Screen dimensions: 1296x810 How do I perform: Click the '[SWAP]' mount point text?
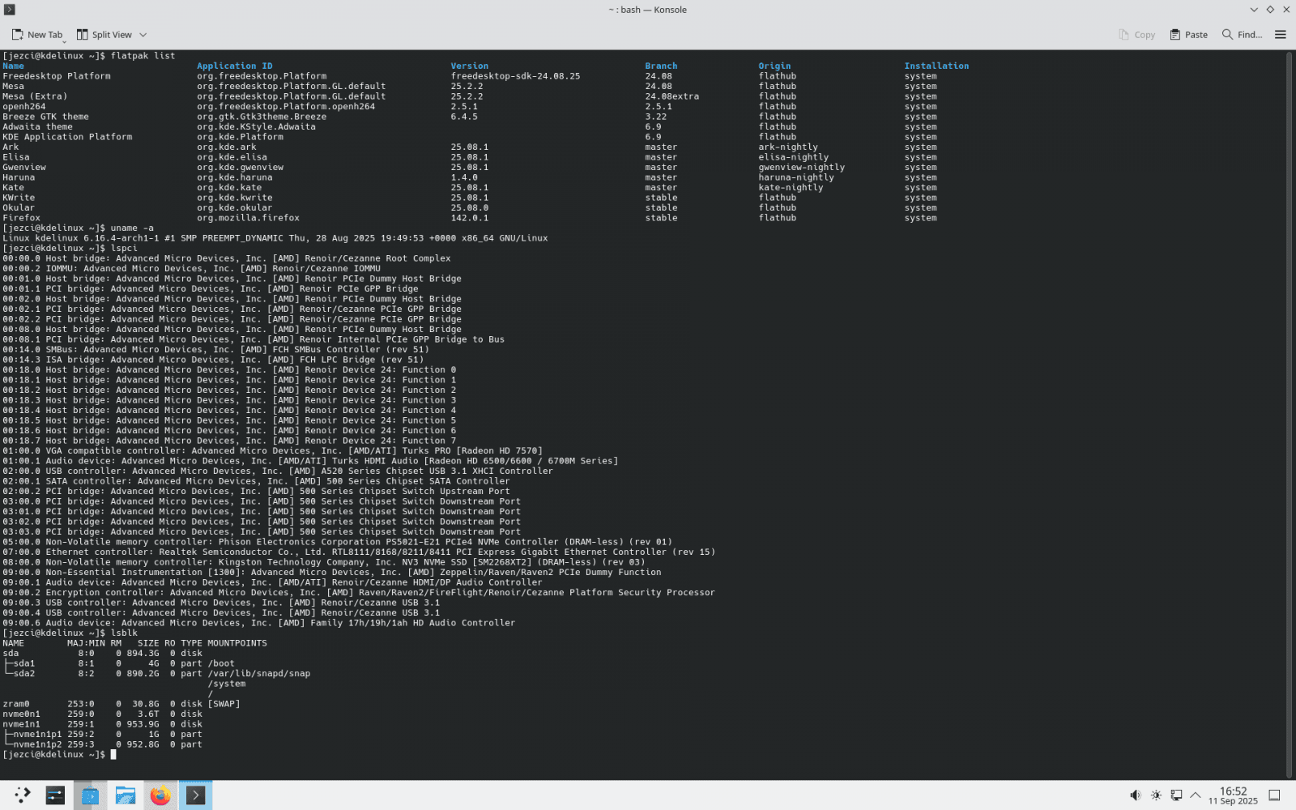pos(224,704)
